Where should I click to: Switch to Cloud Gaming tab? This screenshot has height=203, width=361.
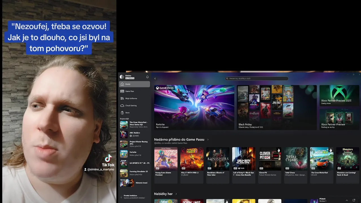click(135, 105)
